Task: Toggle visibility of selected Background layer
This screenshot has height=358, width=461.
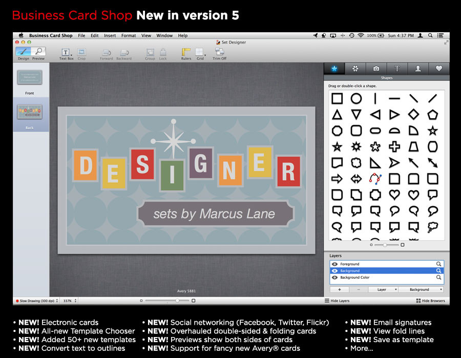Action: click(x=334, y=271)
